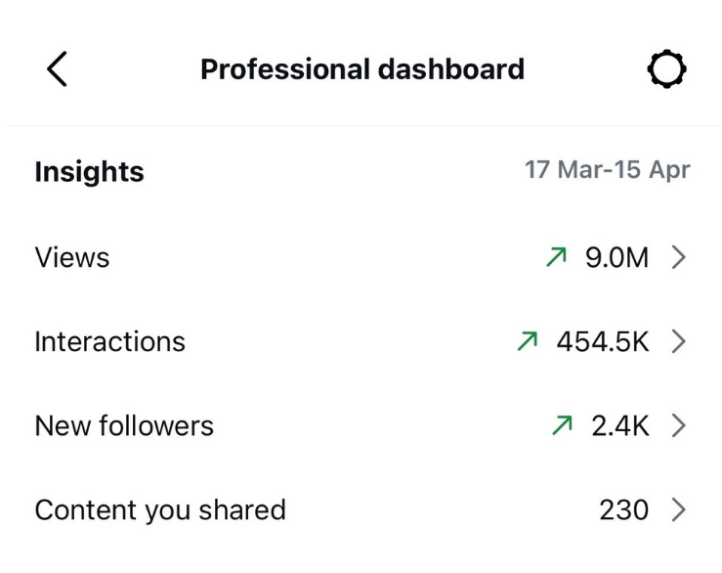
Task: Click the 2.4K new followers value
Action: point(620,425)
